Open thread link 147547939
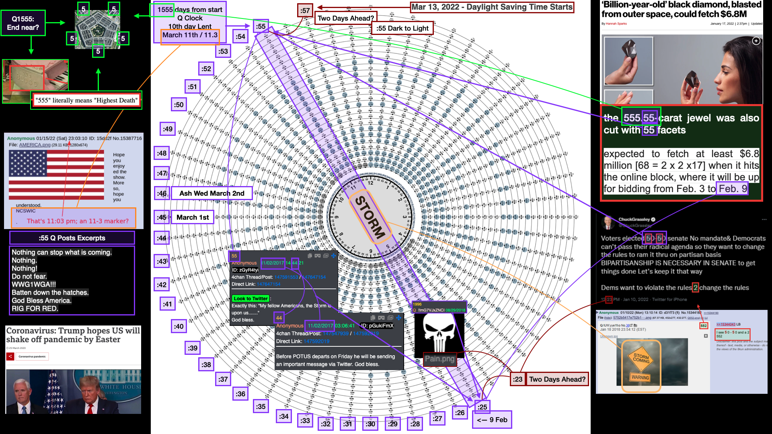Image resolution: width=772 pixels, height=434 pixels. coord(336,334)
